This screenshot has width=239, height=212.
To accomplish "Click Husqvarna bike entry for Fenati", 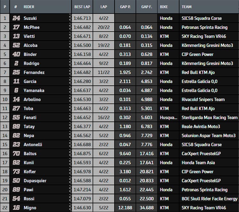I will [x=168, y=117].
